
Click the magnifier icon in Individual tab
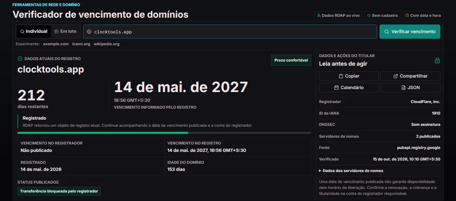coord(22,31)
